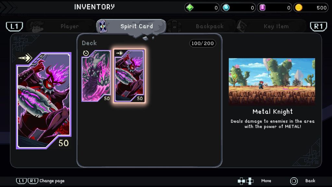The height and width of the screenshot is (187, 332).
Task: Click the gold coin currency icon
Action: click(299, 8)
